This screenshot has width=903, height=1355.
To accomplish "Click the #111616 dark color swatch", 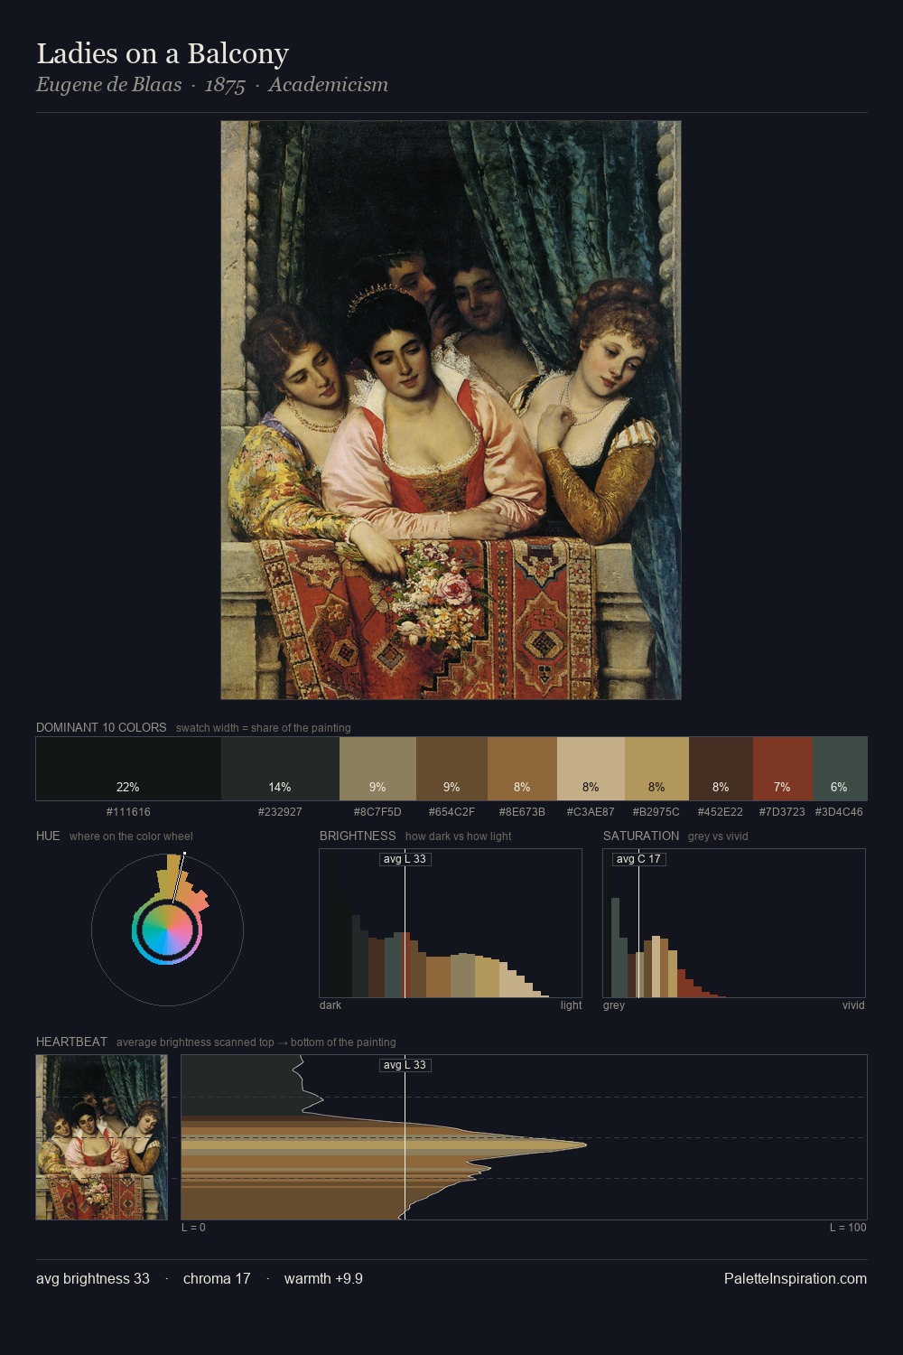I will (128, 769).
